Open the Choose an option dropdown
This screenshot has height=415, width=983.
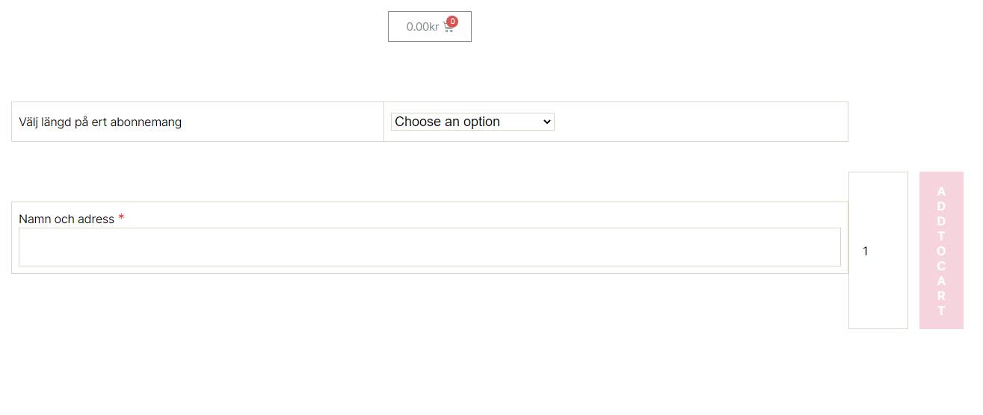472,122
